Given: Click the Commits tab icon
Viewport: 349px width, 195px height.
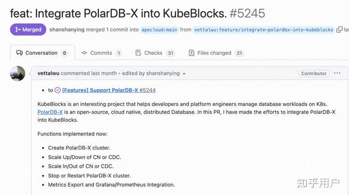Looking at the screenshot, I should (84, 53).
